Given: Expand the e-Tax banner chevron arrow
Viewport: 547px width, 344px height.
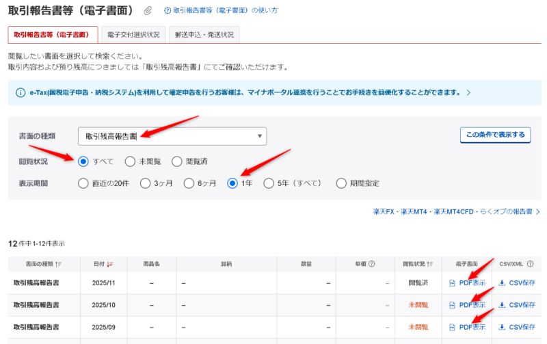Looking at the screenshot, I should (x=468, y=92).
